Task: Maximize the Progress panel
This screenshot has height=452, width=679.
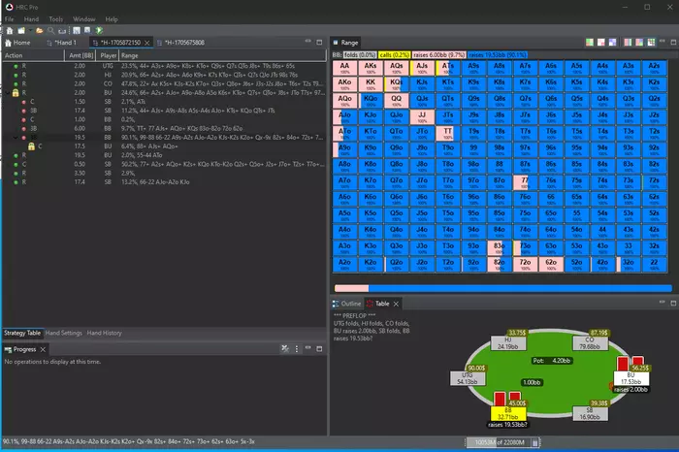Action: click(319, 349)
